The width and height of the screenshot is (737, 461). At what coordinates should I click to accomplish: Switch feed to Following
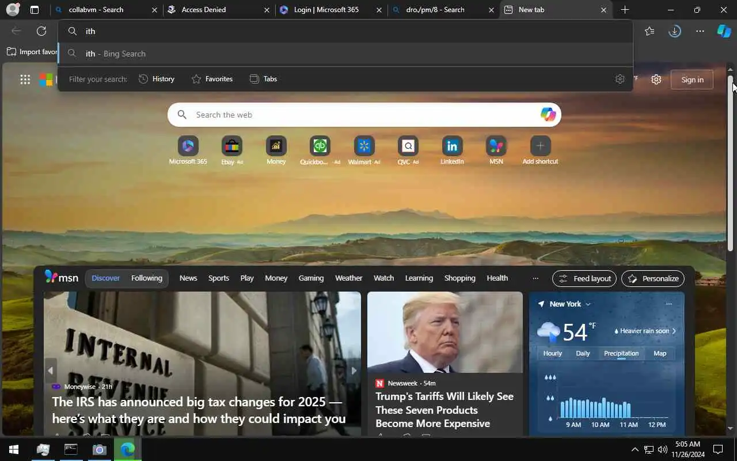(147, 278)
